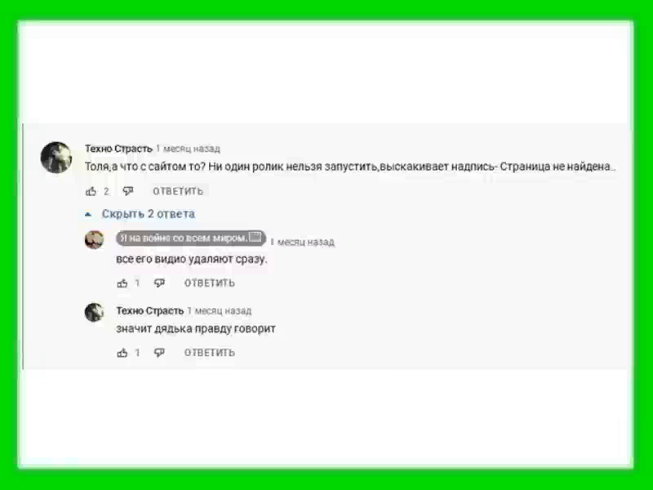The width and height of the screenshot is (653, 490).
Task: Open timestamp of the last reply
Action: coord(220,311)
